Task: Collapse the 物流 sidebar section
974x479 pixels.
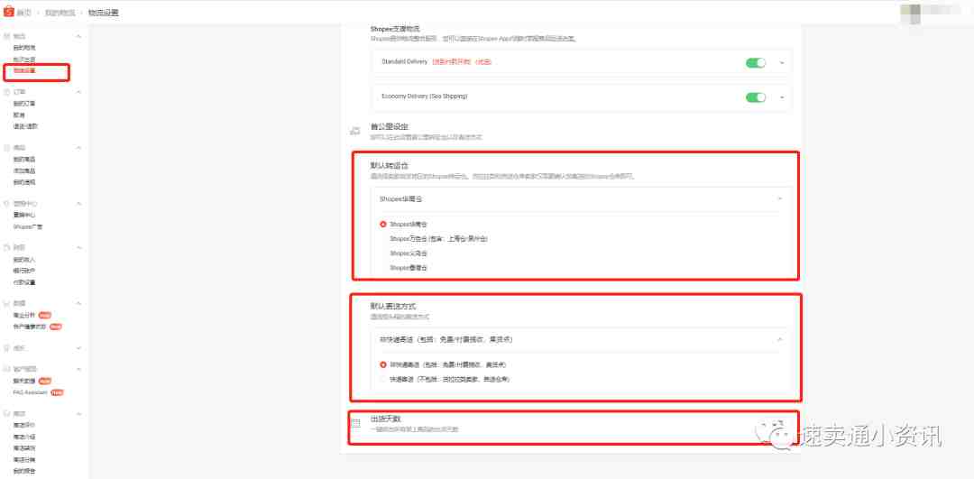Action: [x=78, y=37]
